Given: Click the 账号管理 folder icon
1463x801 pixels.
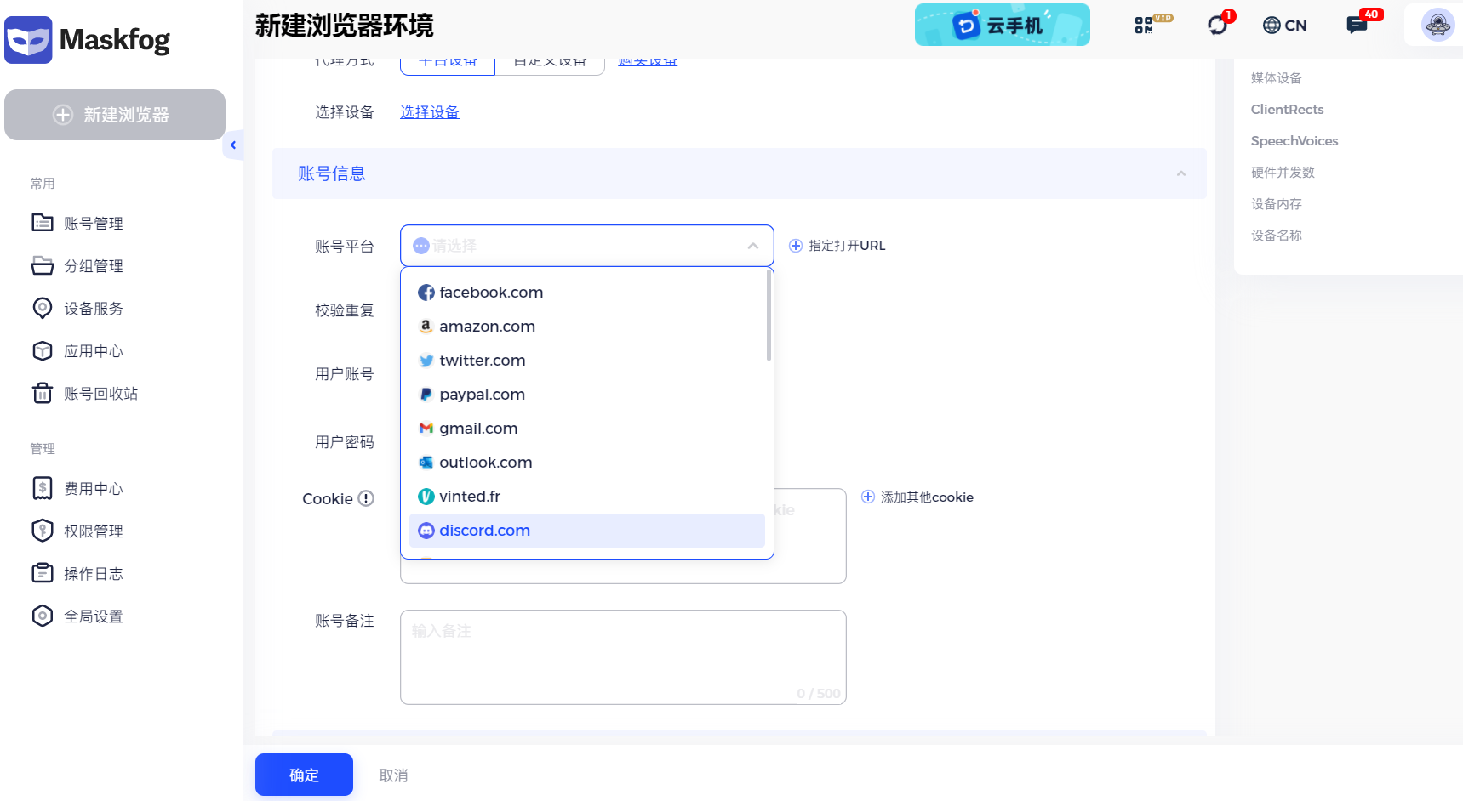Looking at the screenshot, I should click(43, 223).
